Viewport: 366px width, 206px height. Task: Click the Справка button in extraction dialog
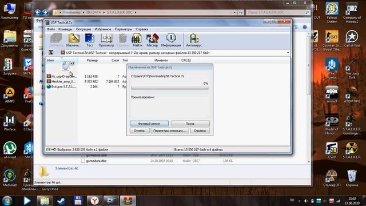(x=200, y=130)
